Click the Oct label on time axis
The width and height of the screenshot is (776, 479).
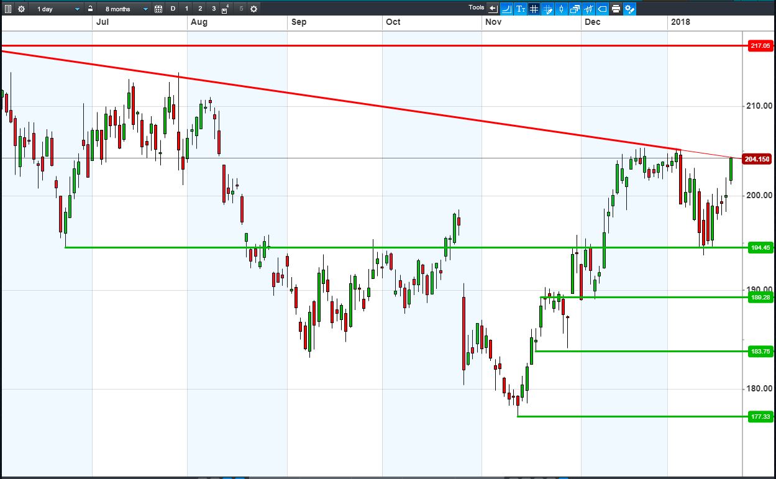pyautogui.click(x=393, y=22)
